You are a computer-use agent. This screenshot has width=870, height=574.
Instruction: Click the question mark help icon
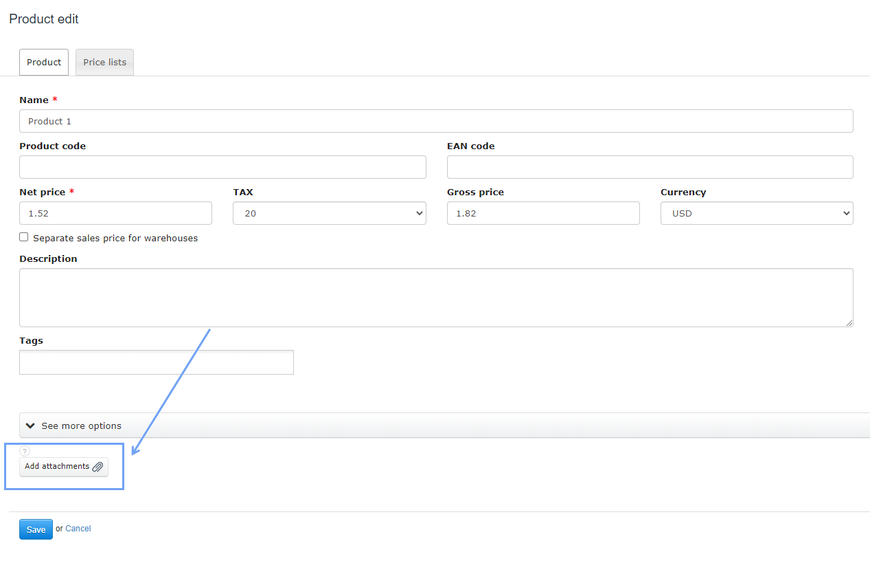click(25, 452)
